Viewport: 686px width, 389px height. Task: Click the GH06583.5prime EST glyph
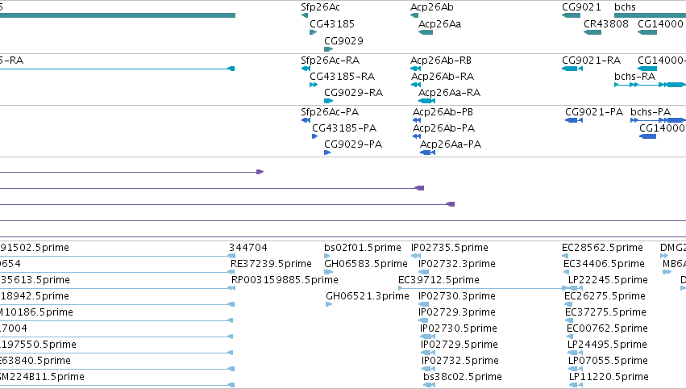pyautogui.click(x=329, y=272)
